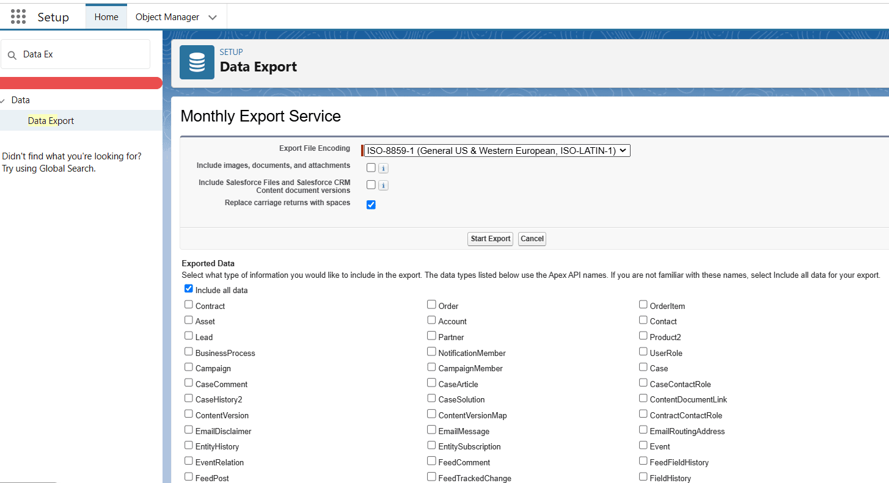Screen dimensions: 889x483
Task: Check the Event checkbox
Action: [643, 445]
